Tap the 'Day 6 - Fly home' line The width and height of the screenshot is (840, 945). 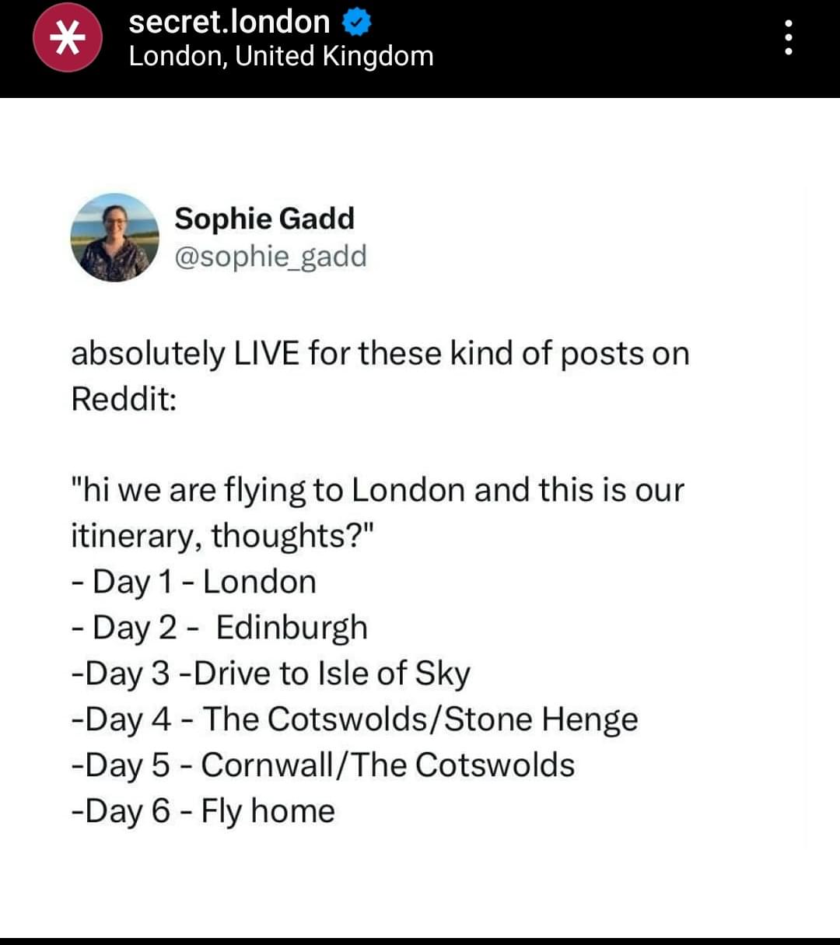pos(203,811)
